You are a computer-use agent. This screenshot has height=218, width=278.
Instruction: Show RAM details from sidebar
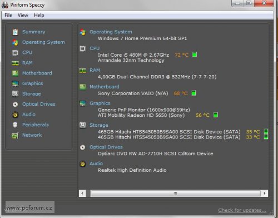click(27, 63)
